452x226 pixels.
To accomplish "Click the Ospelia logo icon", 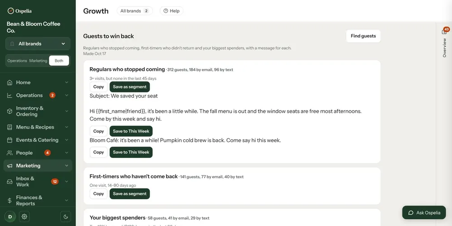I will point(11,11).
